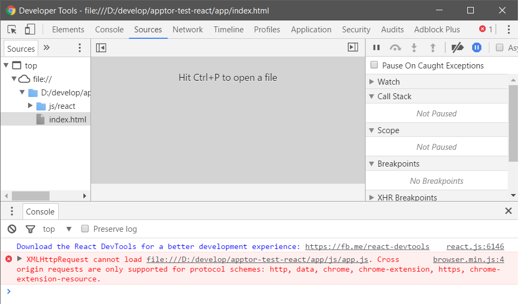
Task: Open the Sources navigator three-dot menu
Action: pyautogui.click(x=80, y=48)
